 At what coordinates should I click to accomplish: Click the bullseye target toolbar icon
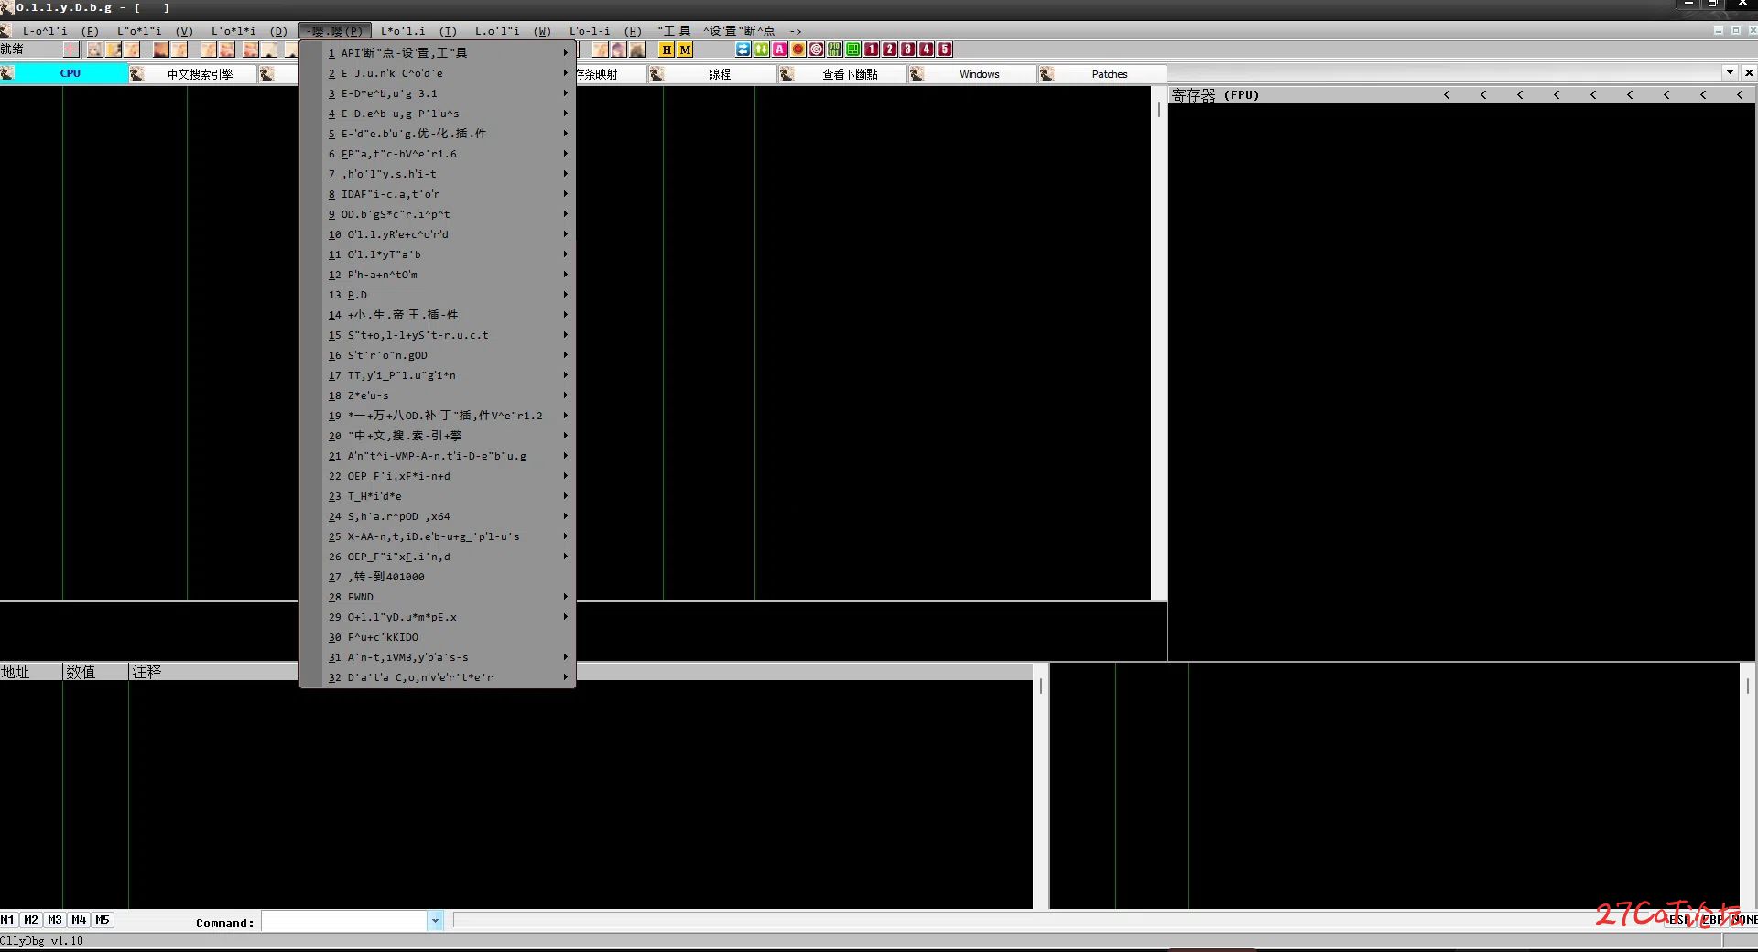[817, 49]
